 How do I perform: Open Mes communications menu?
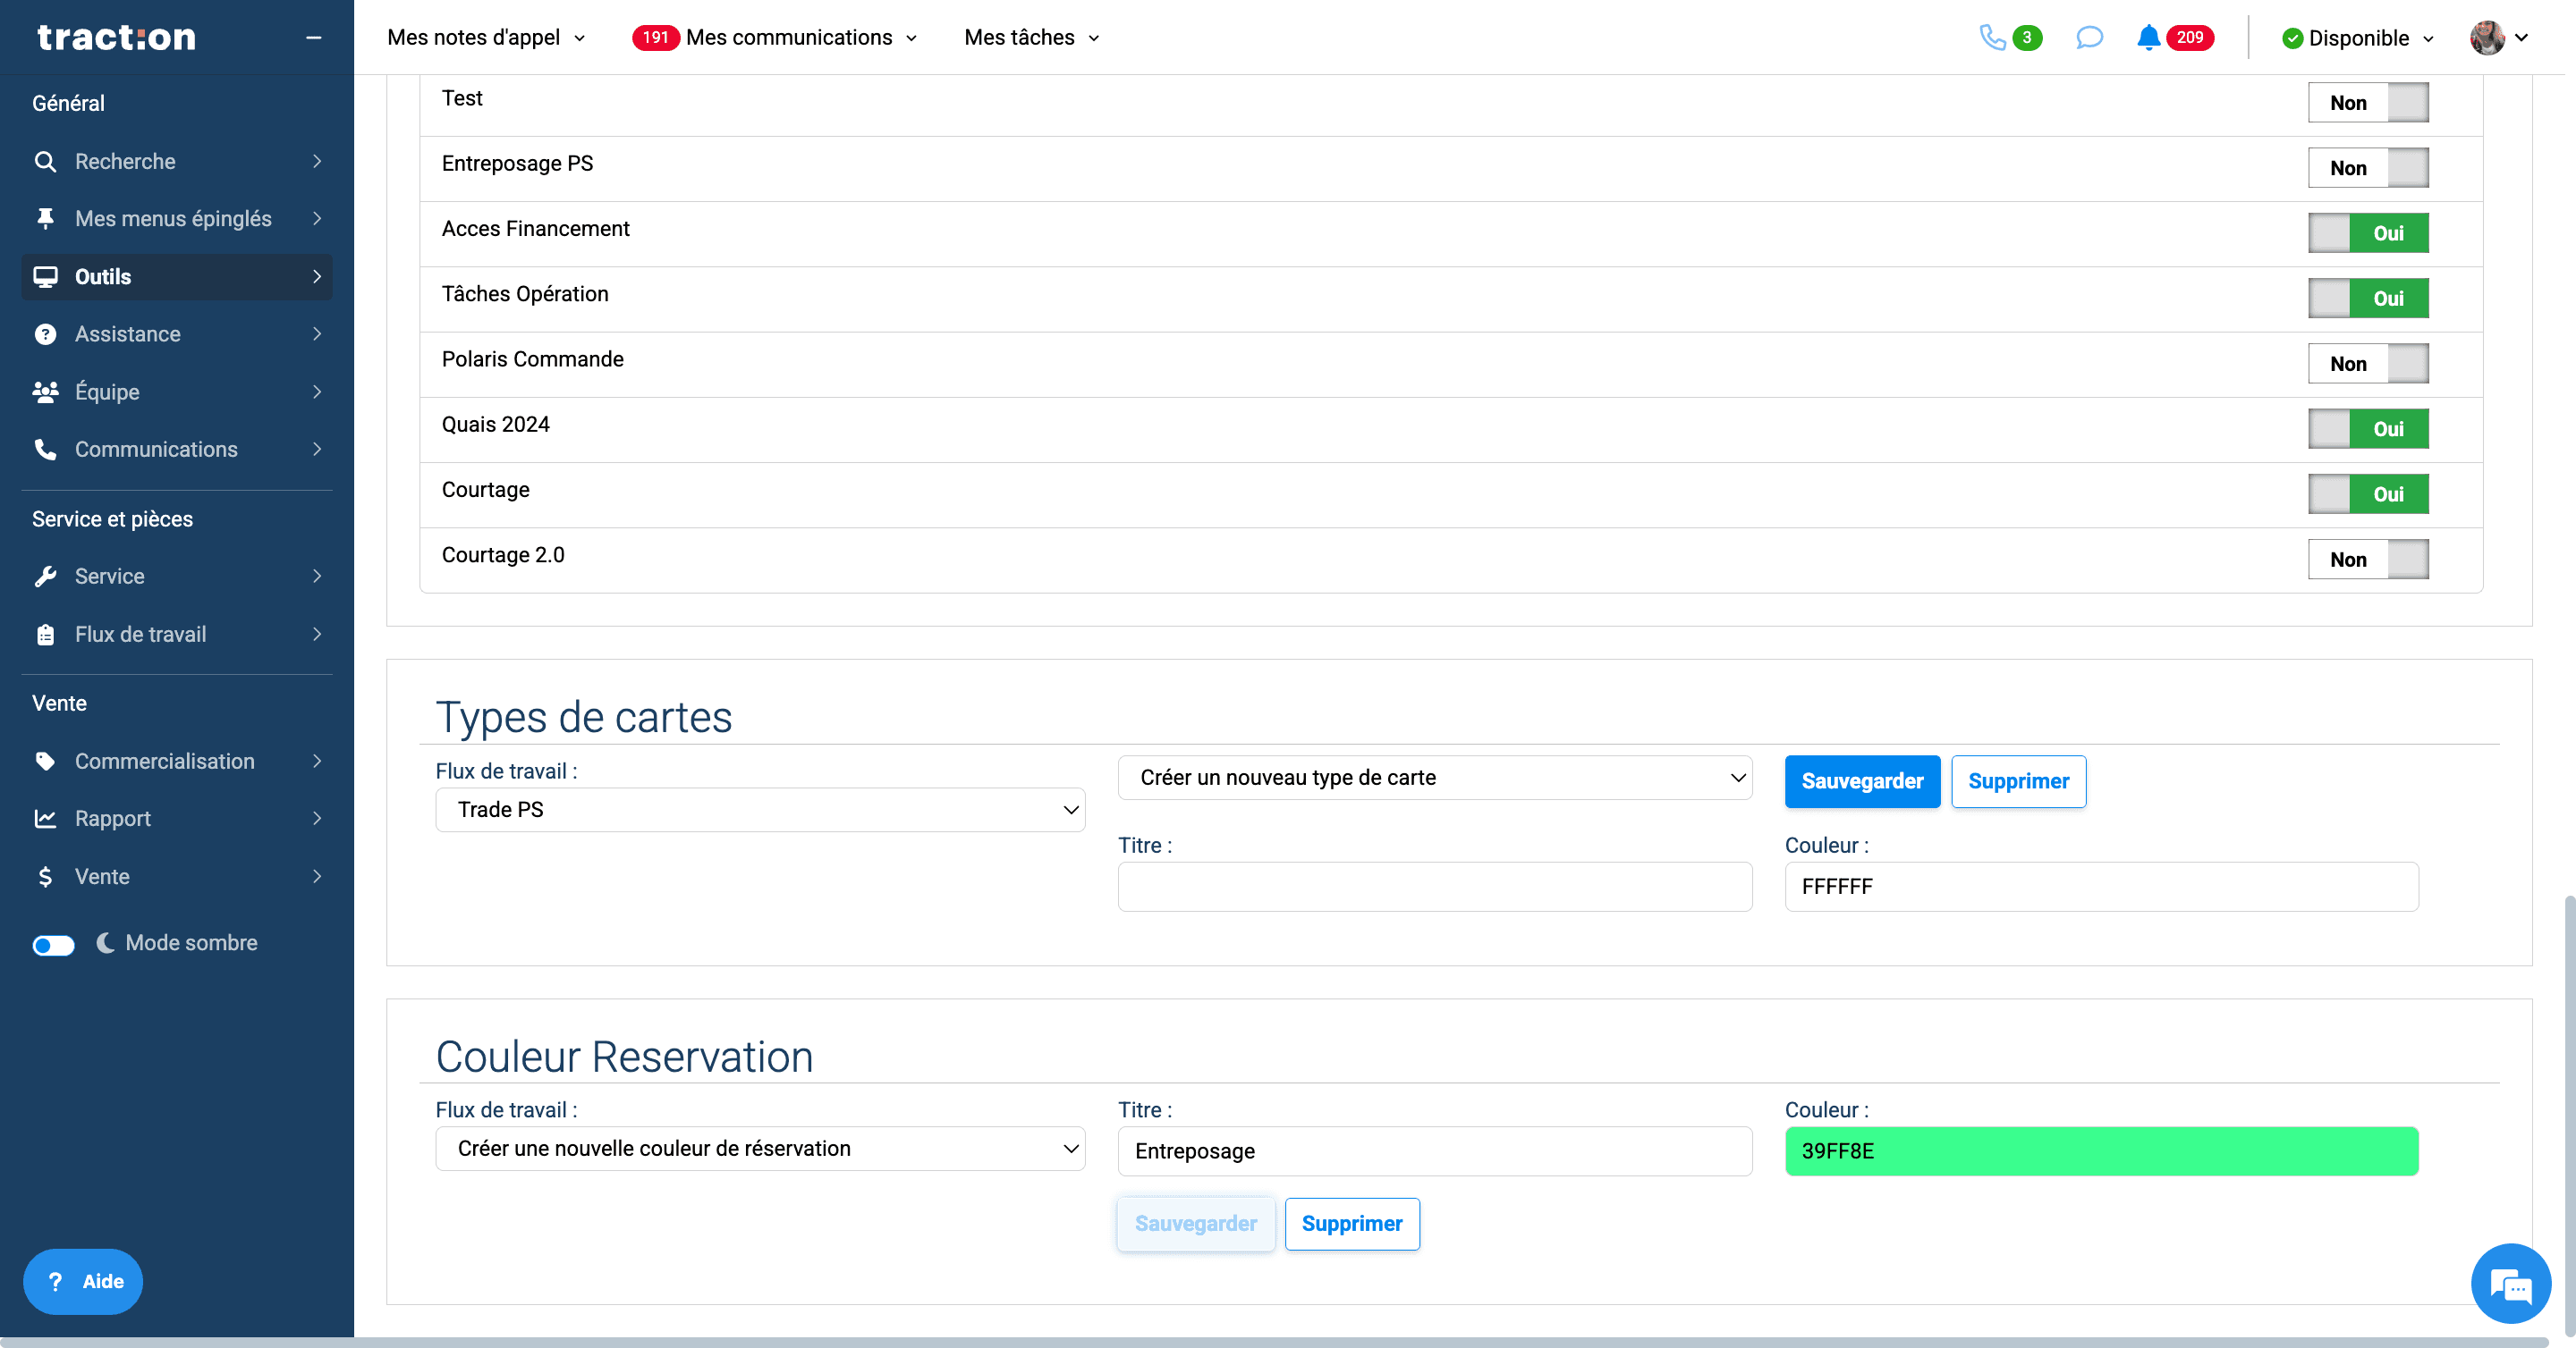(x=775, y=38)
